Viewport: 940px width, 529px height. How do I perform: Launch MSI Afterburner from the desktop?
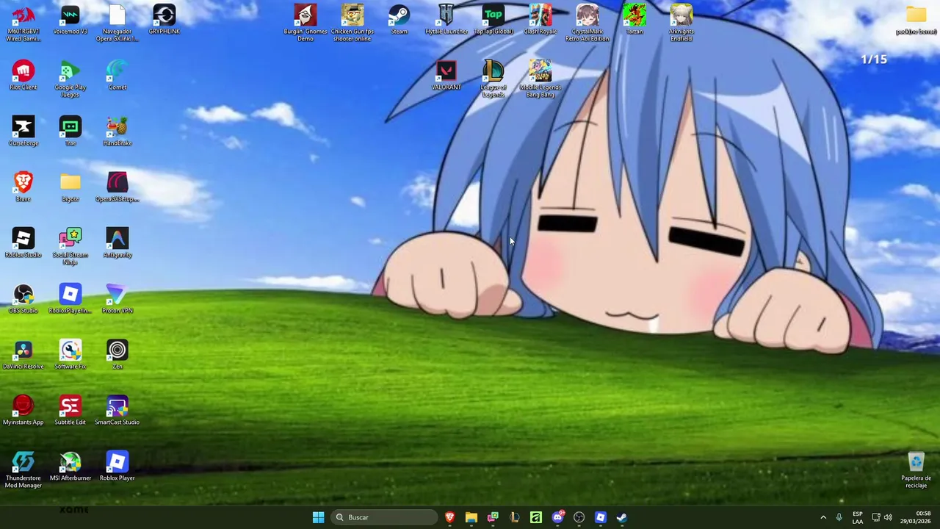click(70, 467)
